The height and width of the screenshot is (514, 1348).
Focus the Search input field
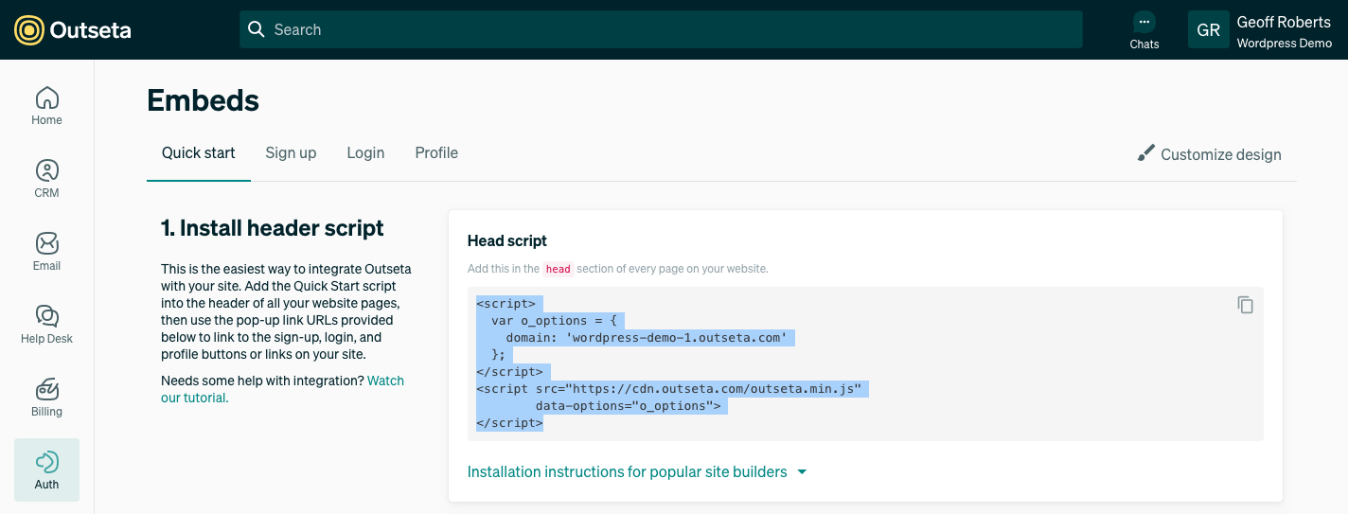[661, 29]
